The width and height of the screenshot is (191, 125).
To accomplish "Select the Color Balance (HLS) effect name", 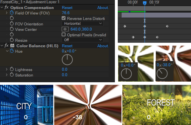I will [x=37, y=46].
